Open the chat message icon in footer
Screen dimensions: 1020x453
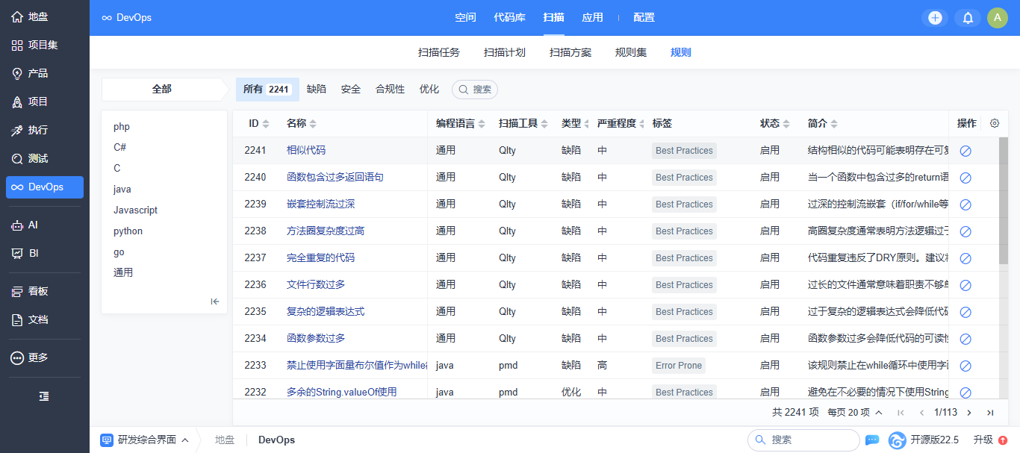click(x=871, y=440)
